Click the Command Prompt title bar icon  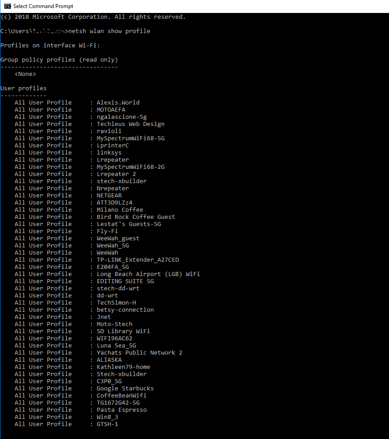[x=7, y=6]
